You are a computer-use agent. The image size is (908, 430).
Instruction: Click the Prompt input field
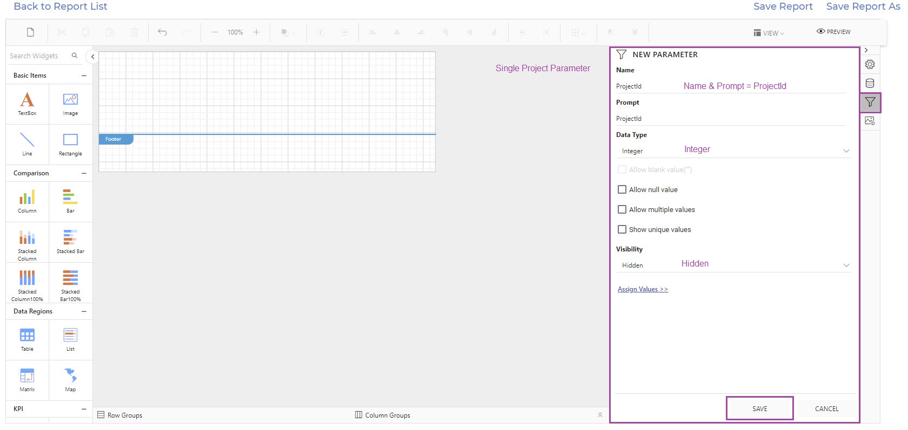pyautogui.click(x=731, y=119)
